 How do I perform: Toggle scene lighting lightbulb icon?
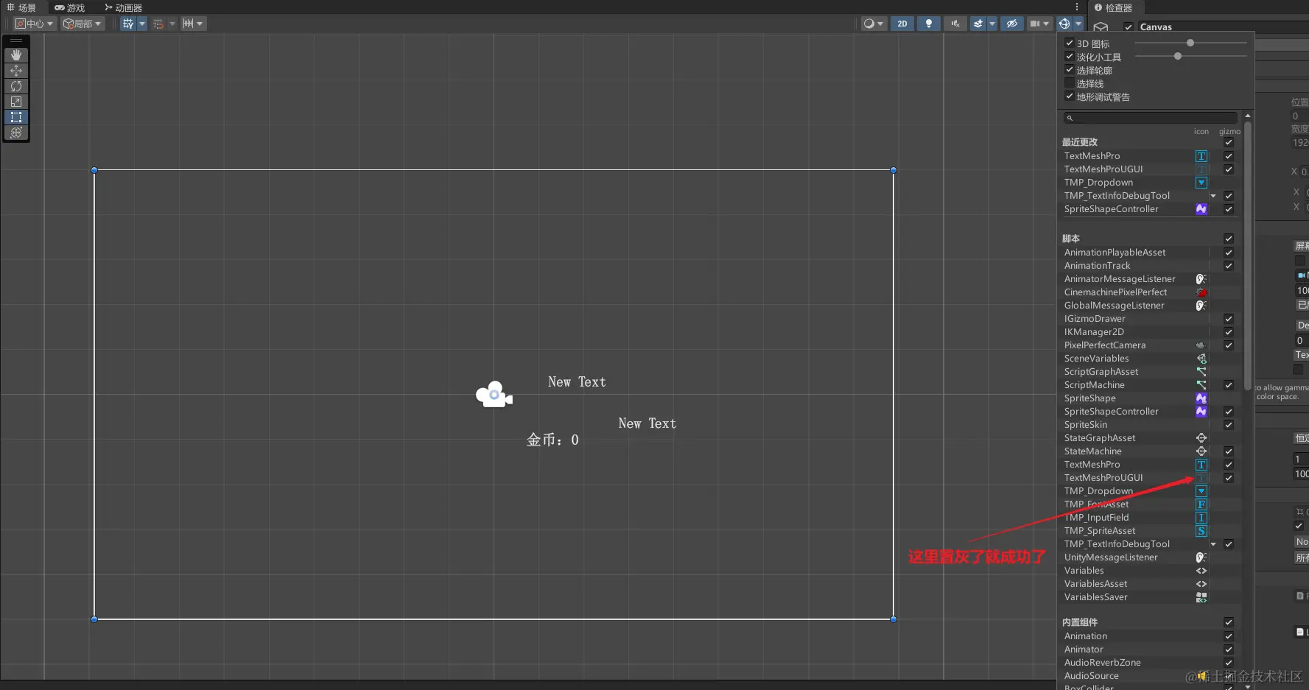coord(929,24)
